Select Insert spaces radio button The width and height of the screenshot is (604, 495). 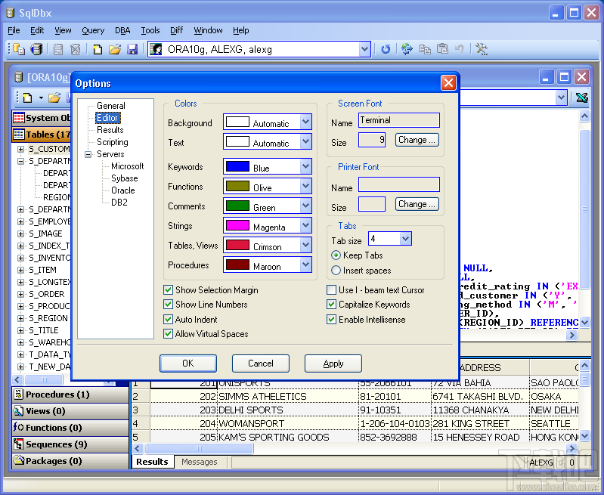point(336,271)
